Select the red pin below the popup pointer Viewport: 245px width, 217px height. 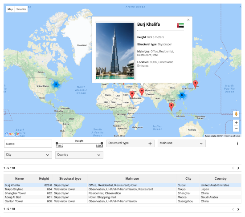click(x=142, y=92)
